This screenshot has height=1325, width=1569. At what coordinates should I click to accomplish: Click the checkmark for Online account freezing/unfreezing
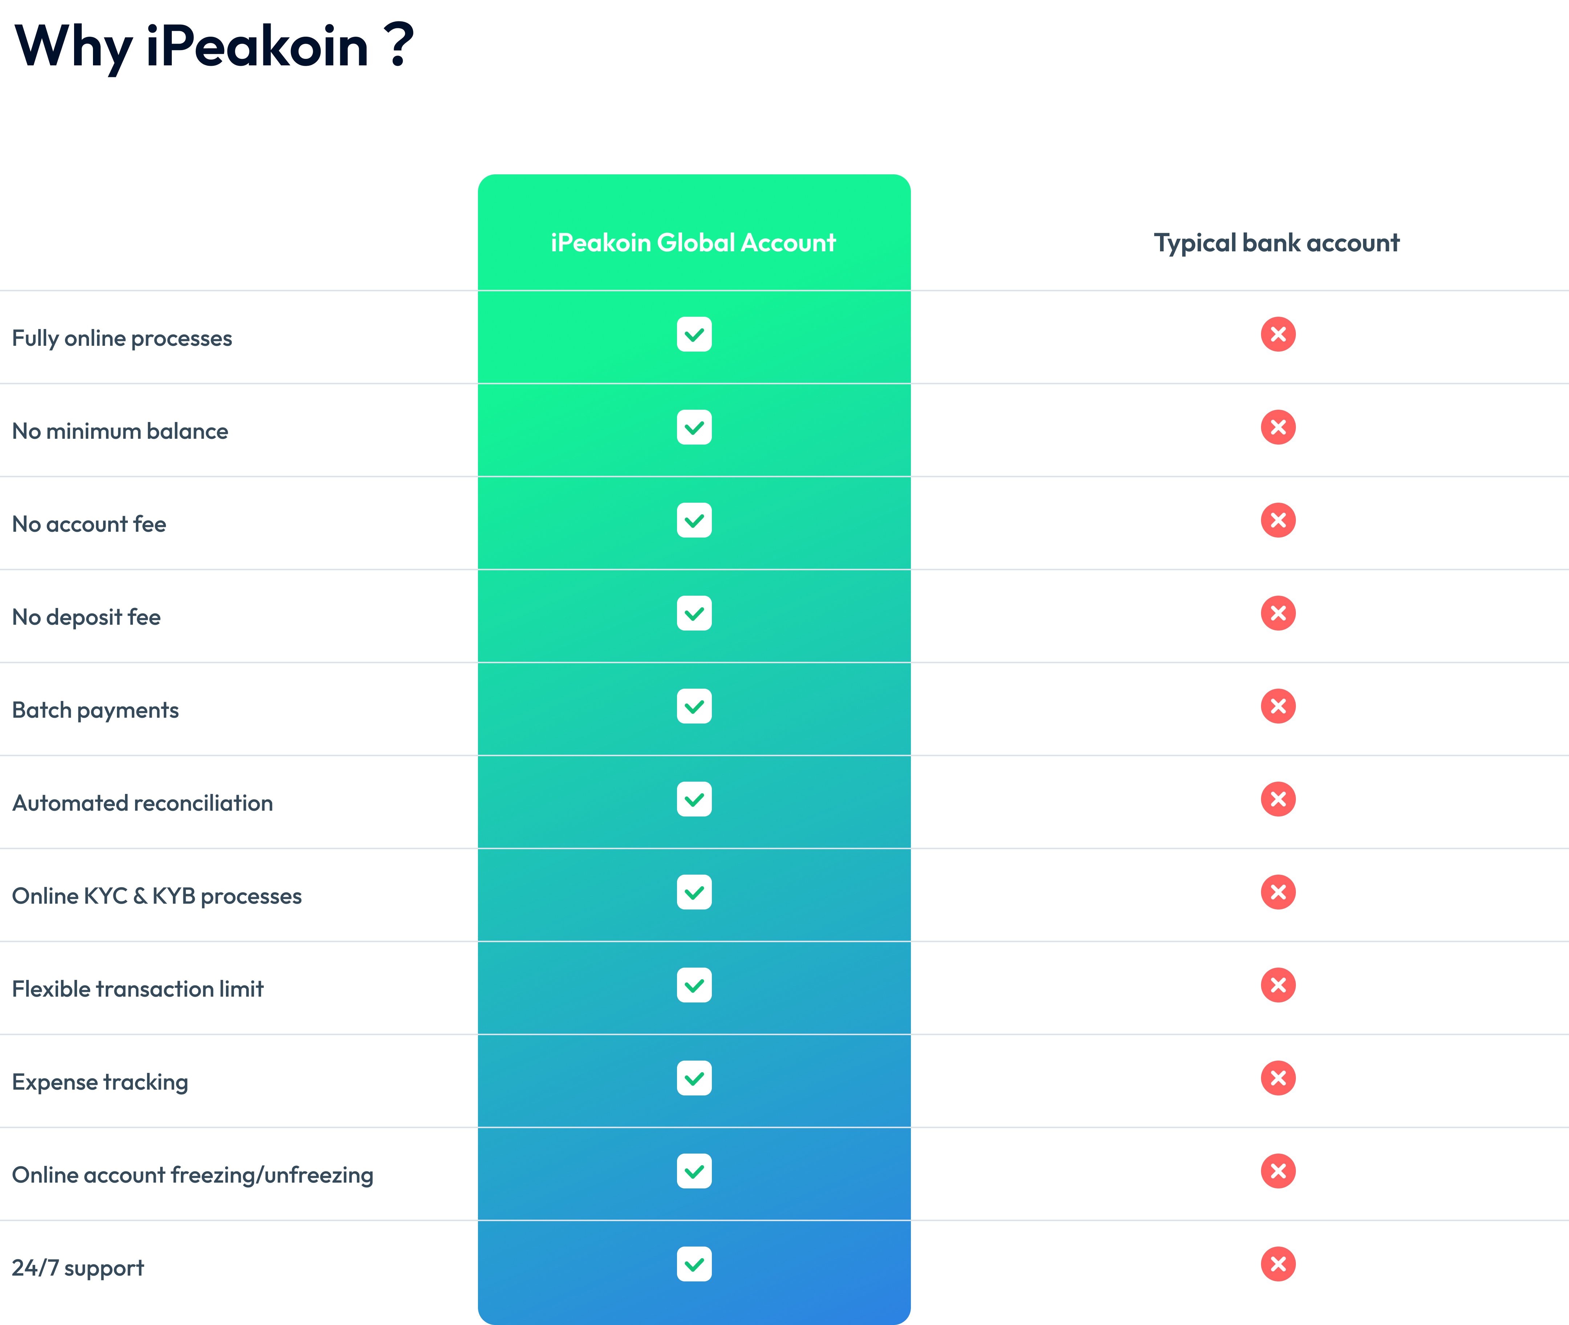(x=694, y=1171)
